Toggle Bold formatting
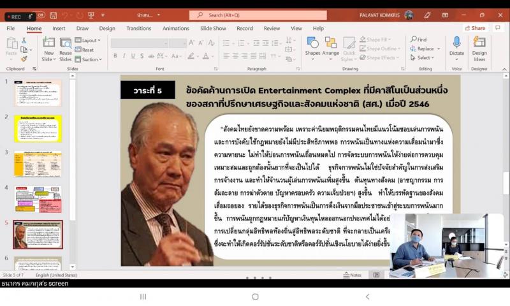Viewport: 510px width, 306px height. pyautogui.click(x=115, y=56)
